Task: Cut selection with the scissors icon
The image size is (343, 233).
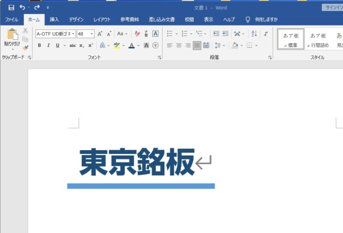Action: (26, 30)
